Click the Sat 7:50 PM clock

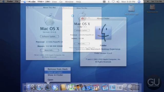(157, 1)
